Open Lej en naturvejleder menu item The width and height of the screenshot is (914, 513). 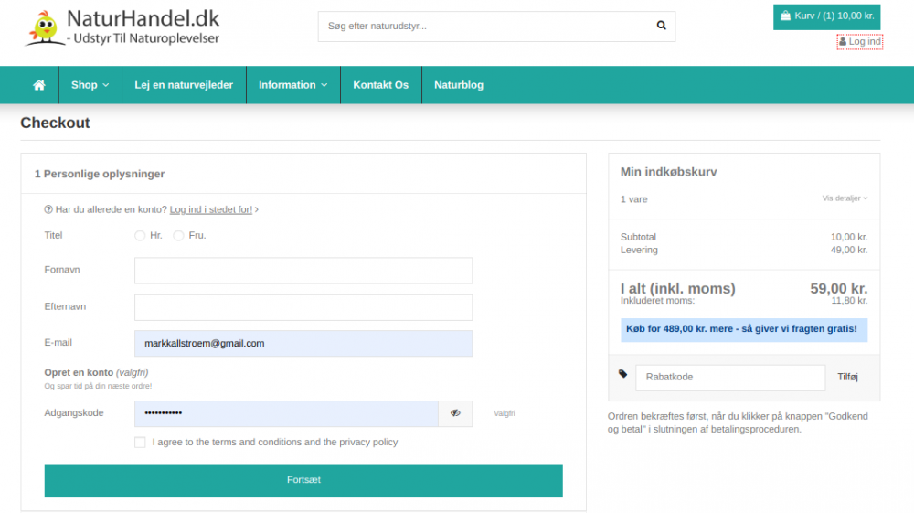184,85
